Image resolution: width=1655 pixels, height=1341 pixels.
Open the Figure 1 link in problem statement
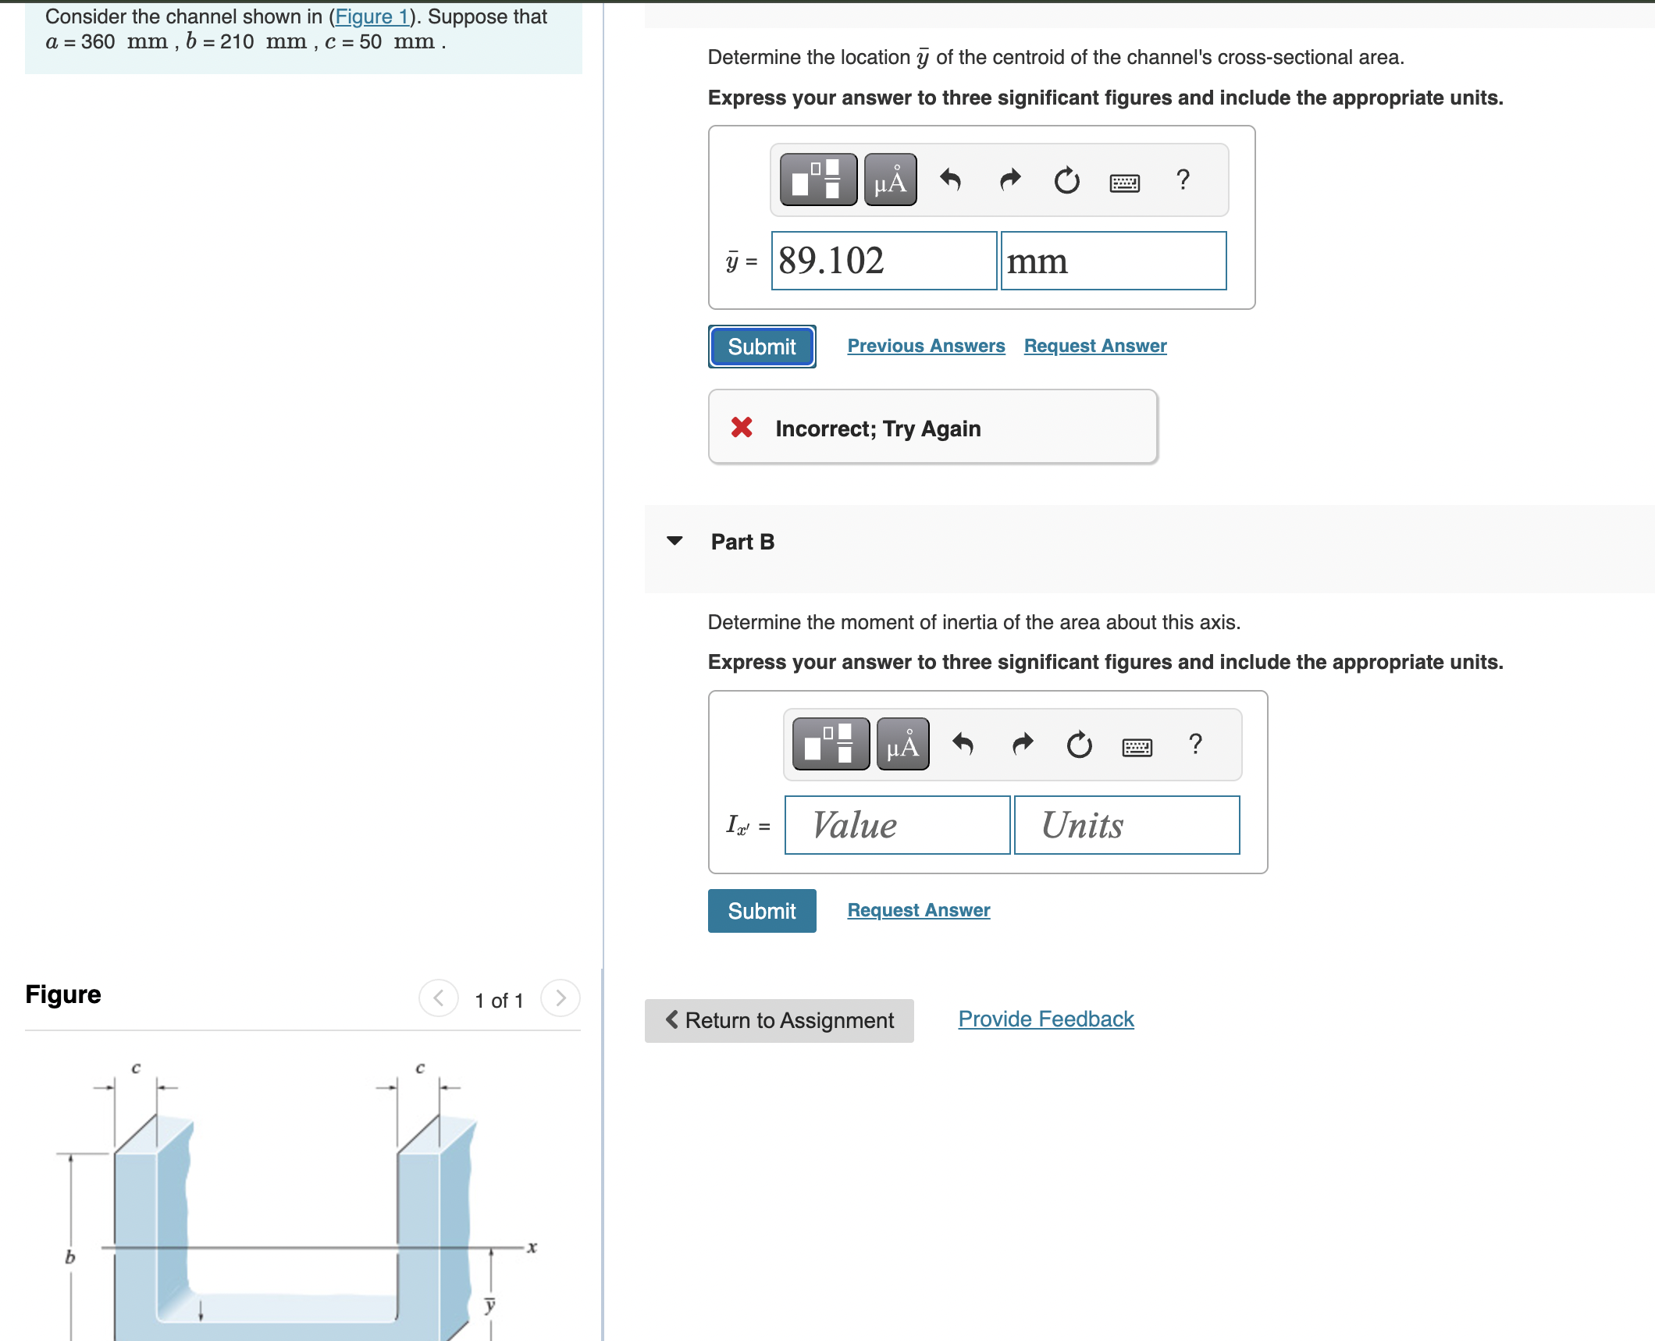tap(372, 16)
